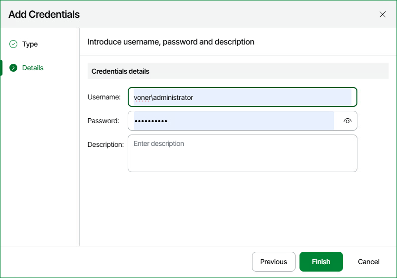
Task: Return to the Previous step
Action: (273, 262)
